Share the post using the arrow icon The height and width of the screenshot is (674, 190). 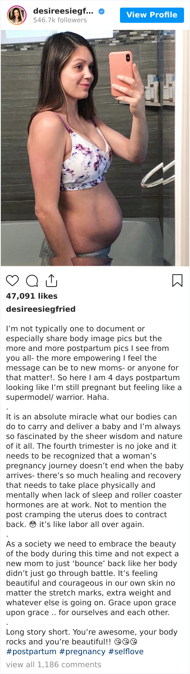click(x=52, y=281)
